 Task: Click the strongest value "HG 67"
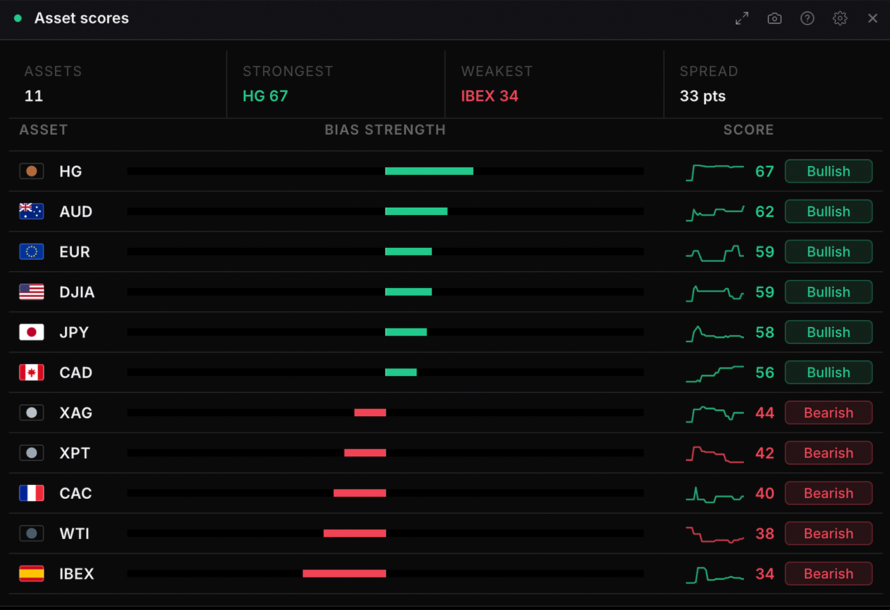click(265, 96)
